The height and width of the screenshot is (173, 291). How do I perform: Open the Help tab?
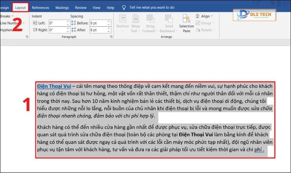tap(111, 8)
